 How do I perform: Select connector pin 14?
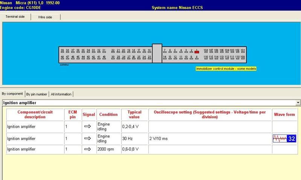pyautogui.click(x=165, y=57)
